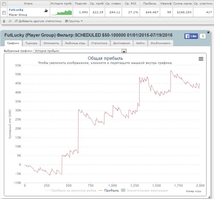Click the Facebook like count box showing 0

[203, 36]
